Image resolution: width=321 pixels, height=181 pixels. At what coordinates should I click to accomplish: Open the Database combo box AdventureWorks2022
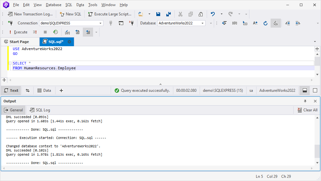click(x=181, y=23)
